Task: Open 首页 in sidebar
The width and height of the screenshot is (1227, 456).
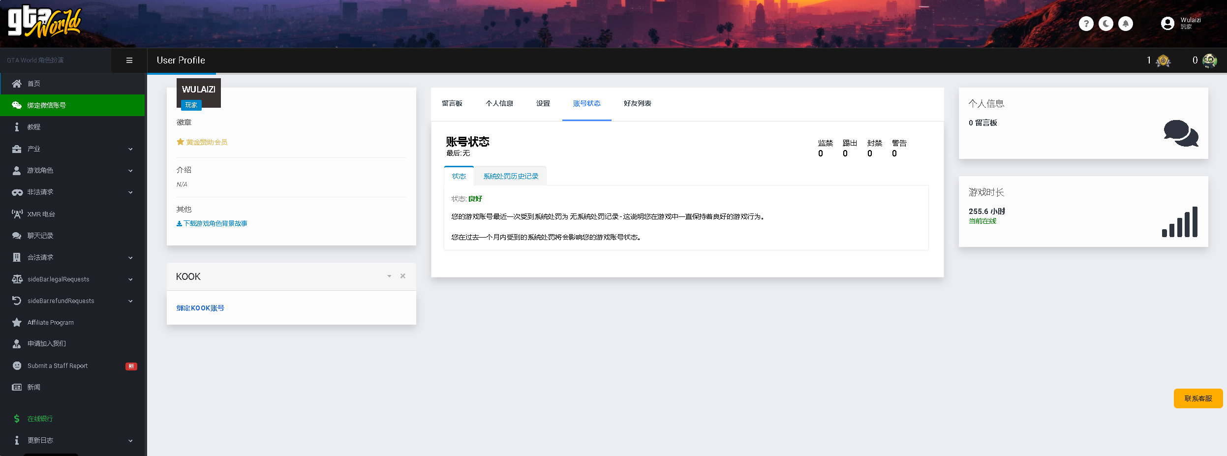Action: coord(72,84)
